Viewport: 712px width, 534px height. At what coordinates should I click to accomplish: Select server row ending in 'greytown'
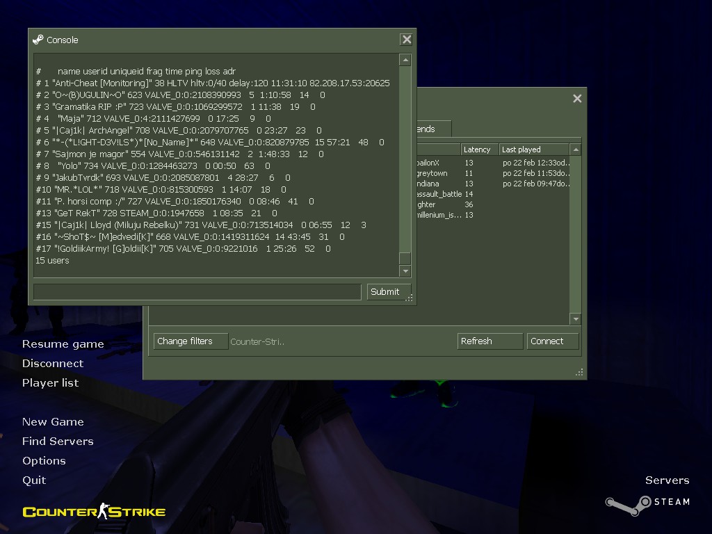[493, 173]
